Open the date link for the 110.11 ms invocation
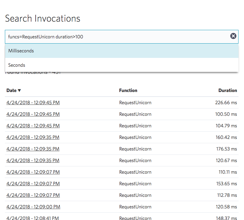 coord(33,172)
